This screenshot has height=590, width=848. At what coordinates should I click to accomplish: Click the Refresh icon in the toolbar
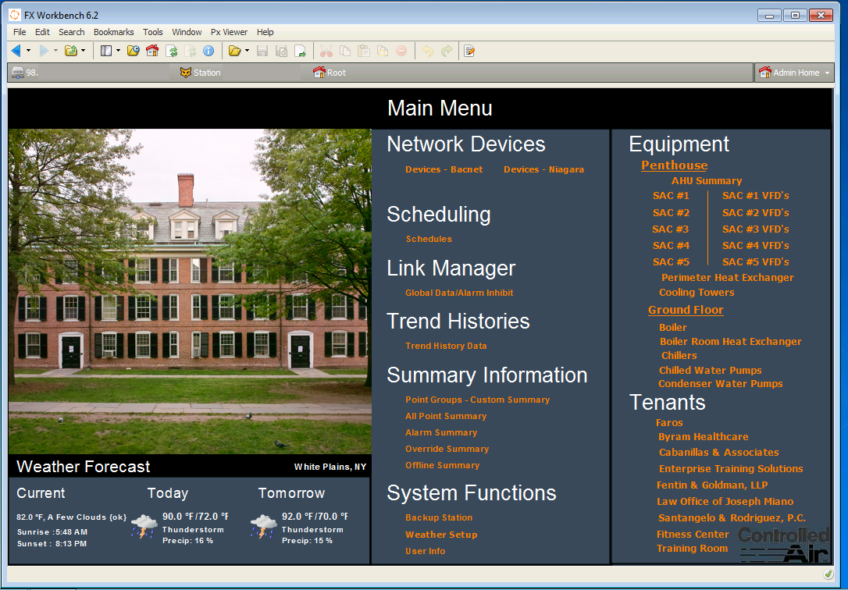tap(172, 51)
